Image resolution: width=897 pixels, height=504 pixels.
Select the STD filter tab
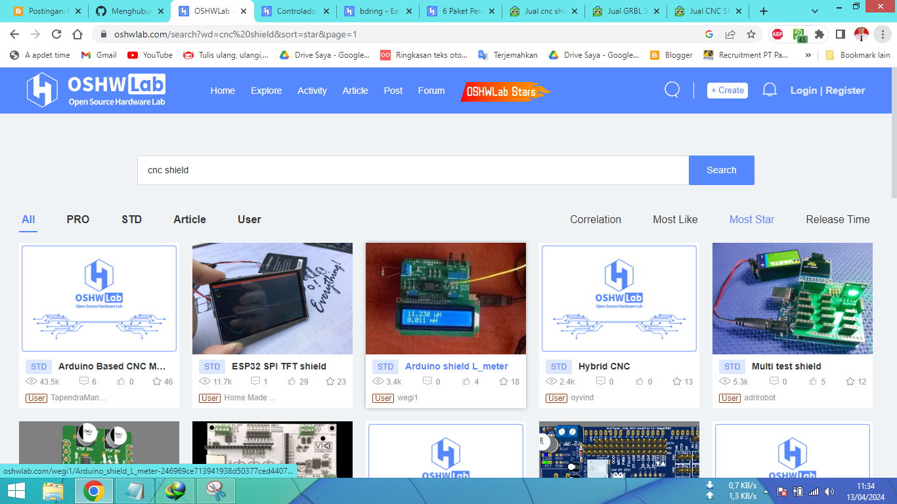click(x=131, y=219)
